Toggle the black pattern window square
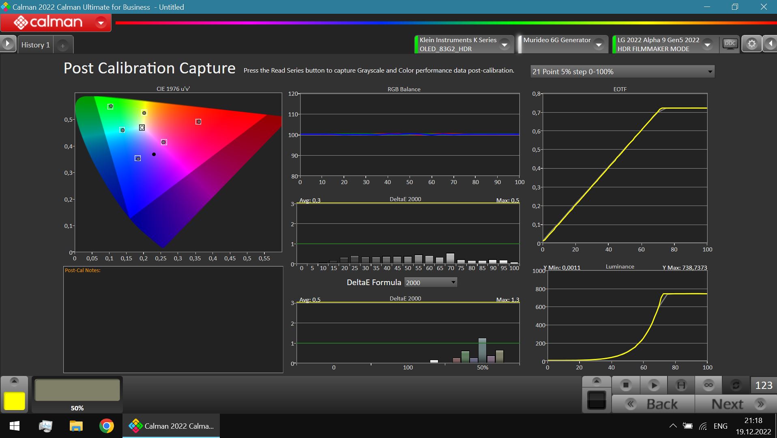777x438 pixels. (x=596, y=401)
